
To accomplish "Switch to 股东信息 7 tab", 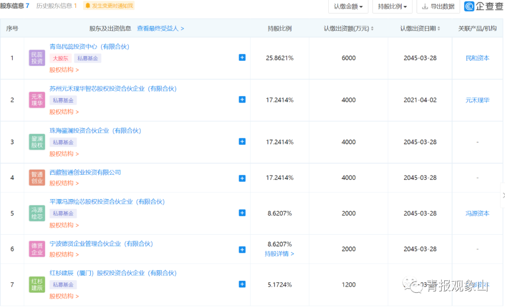I will point(15,6).
